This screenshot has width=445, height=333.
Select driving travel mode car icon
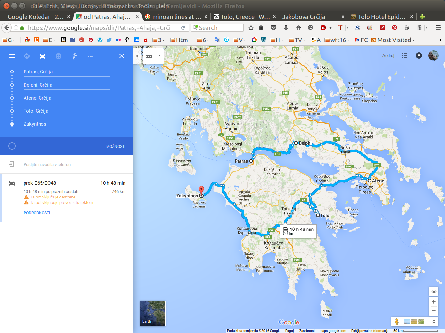pyautogui.click(x=42, y=56)
